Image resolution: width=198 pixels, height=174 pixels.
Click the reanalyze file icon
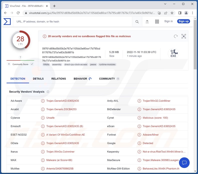176,36
